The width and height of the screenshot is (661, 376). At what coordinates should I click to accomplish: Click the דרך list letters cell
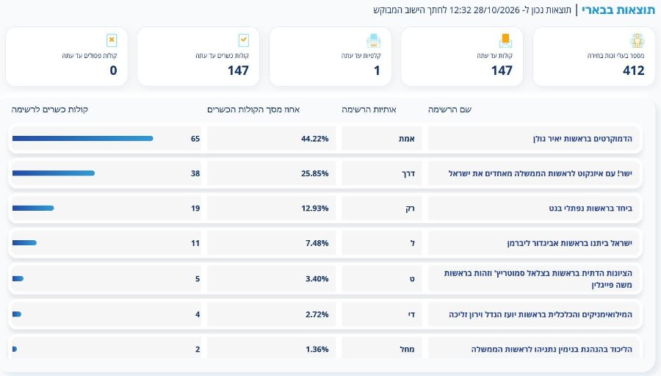pyautogui.click(x=381, y=173)
